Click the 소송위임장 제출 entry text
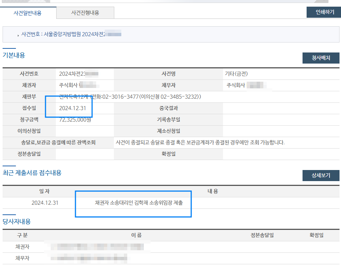341x265 pixels. 139,203
